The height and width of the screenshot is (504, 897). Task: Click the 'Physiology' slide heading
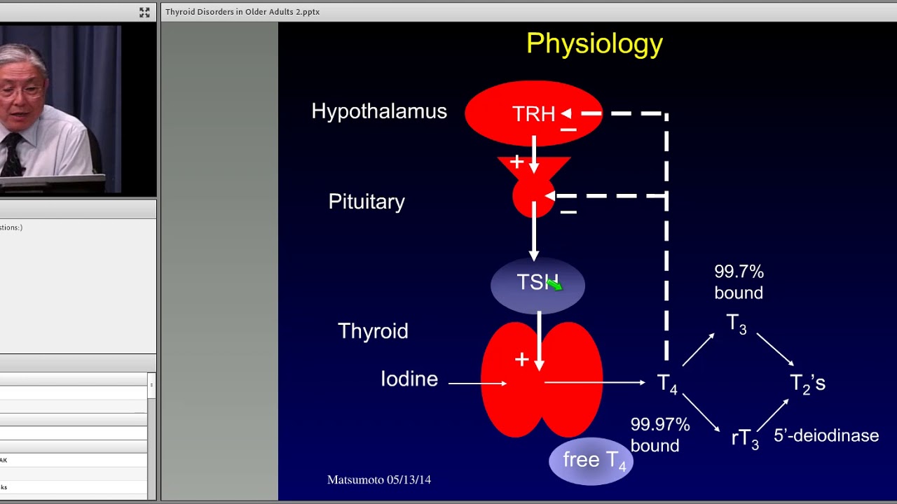point(594,43)
